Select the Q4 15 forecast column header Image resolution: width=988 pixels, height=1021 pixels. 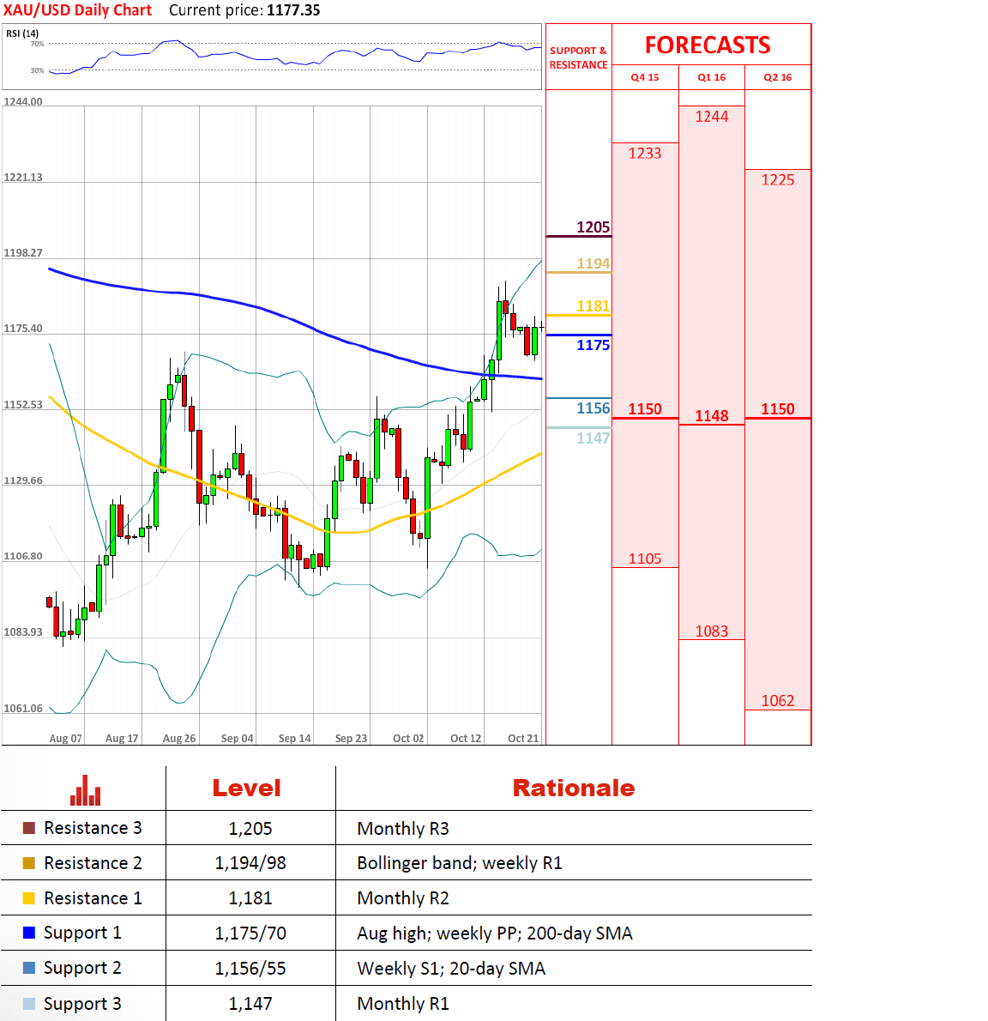645,77
